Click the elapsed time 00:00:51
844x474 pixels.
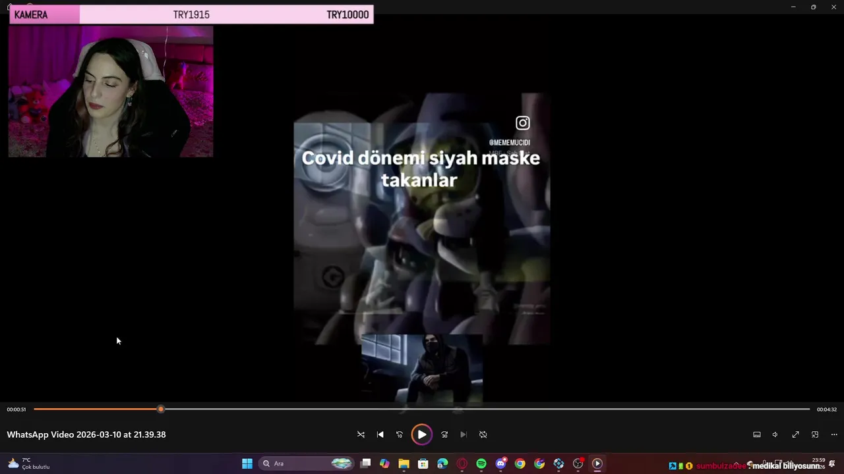pyautogui.click(x=16, y=409)
